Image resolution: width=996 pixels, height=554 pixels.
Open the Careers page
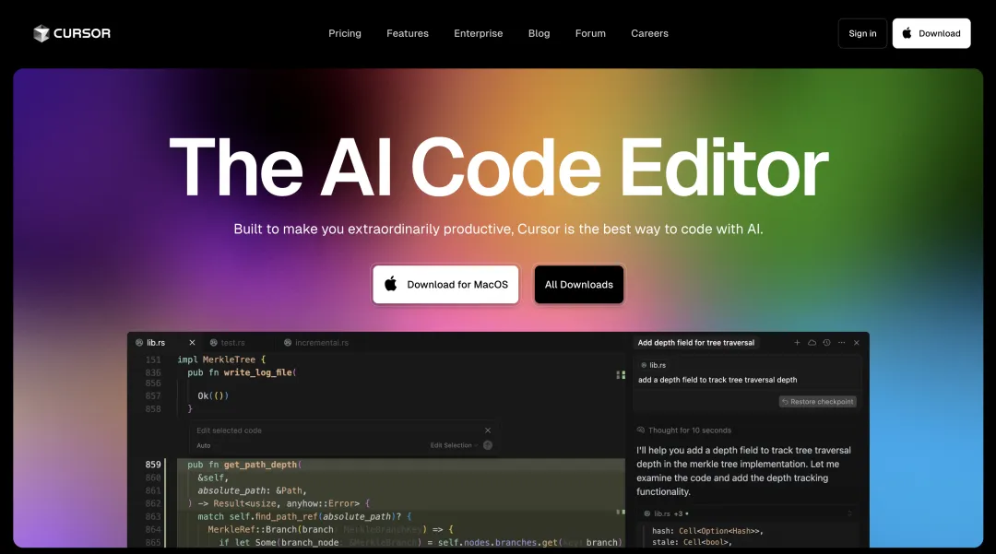pos(649,33)
